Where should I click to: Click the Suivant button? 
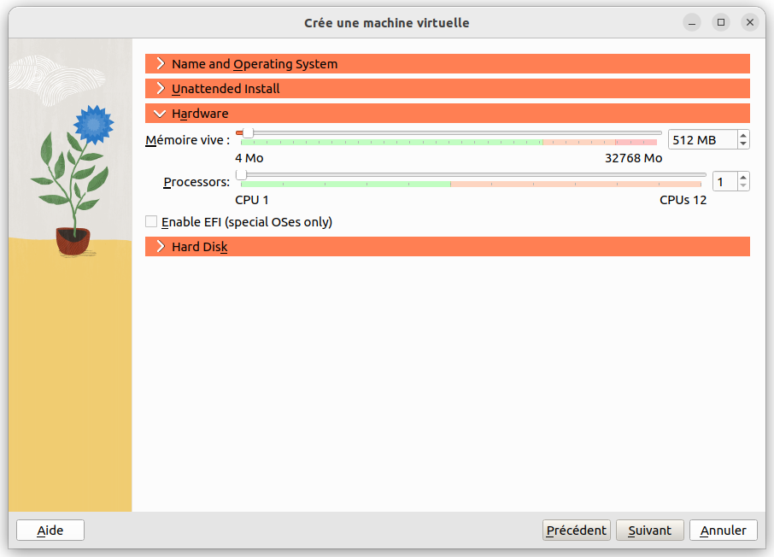coord(649,531)
